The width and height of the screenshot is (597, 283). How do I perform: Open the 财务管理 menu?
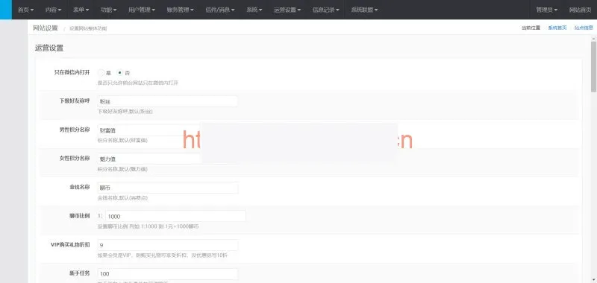pos(180,10)
